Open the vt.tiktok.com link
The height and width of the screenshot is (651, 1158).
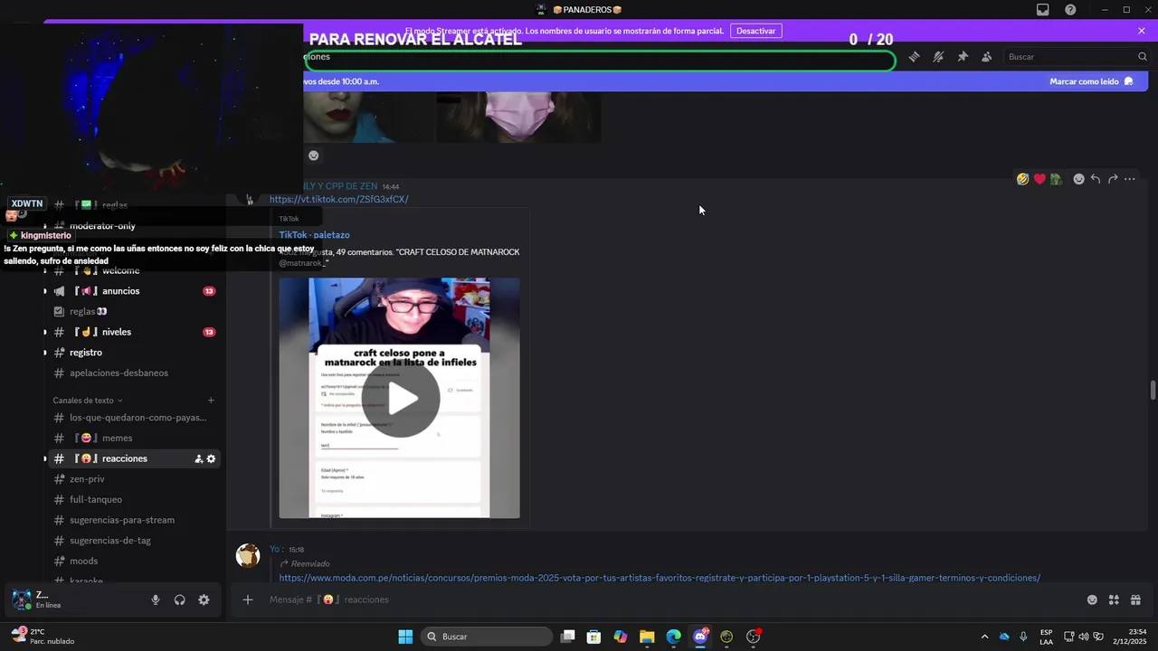click(x=339, y=199)
